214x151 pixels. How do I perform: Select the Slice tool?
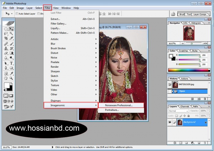pyautogui.click(x=11, y=38)
